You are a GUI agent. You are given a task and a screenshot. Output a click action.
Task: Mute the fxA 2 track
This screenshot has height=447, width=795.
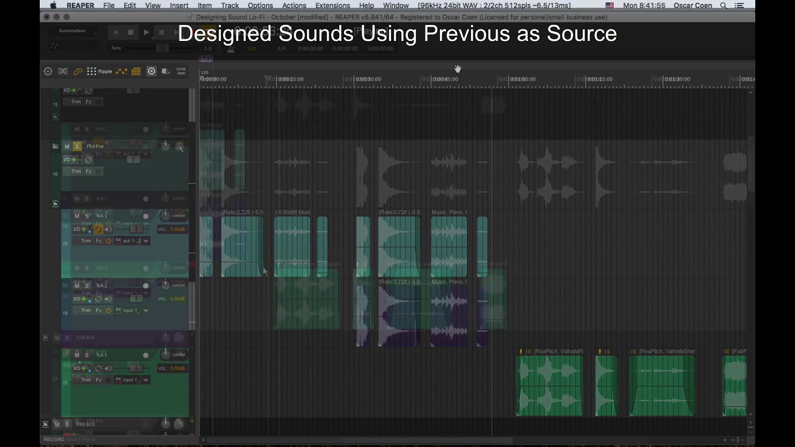pos(77,286)
